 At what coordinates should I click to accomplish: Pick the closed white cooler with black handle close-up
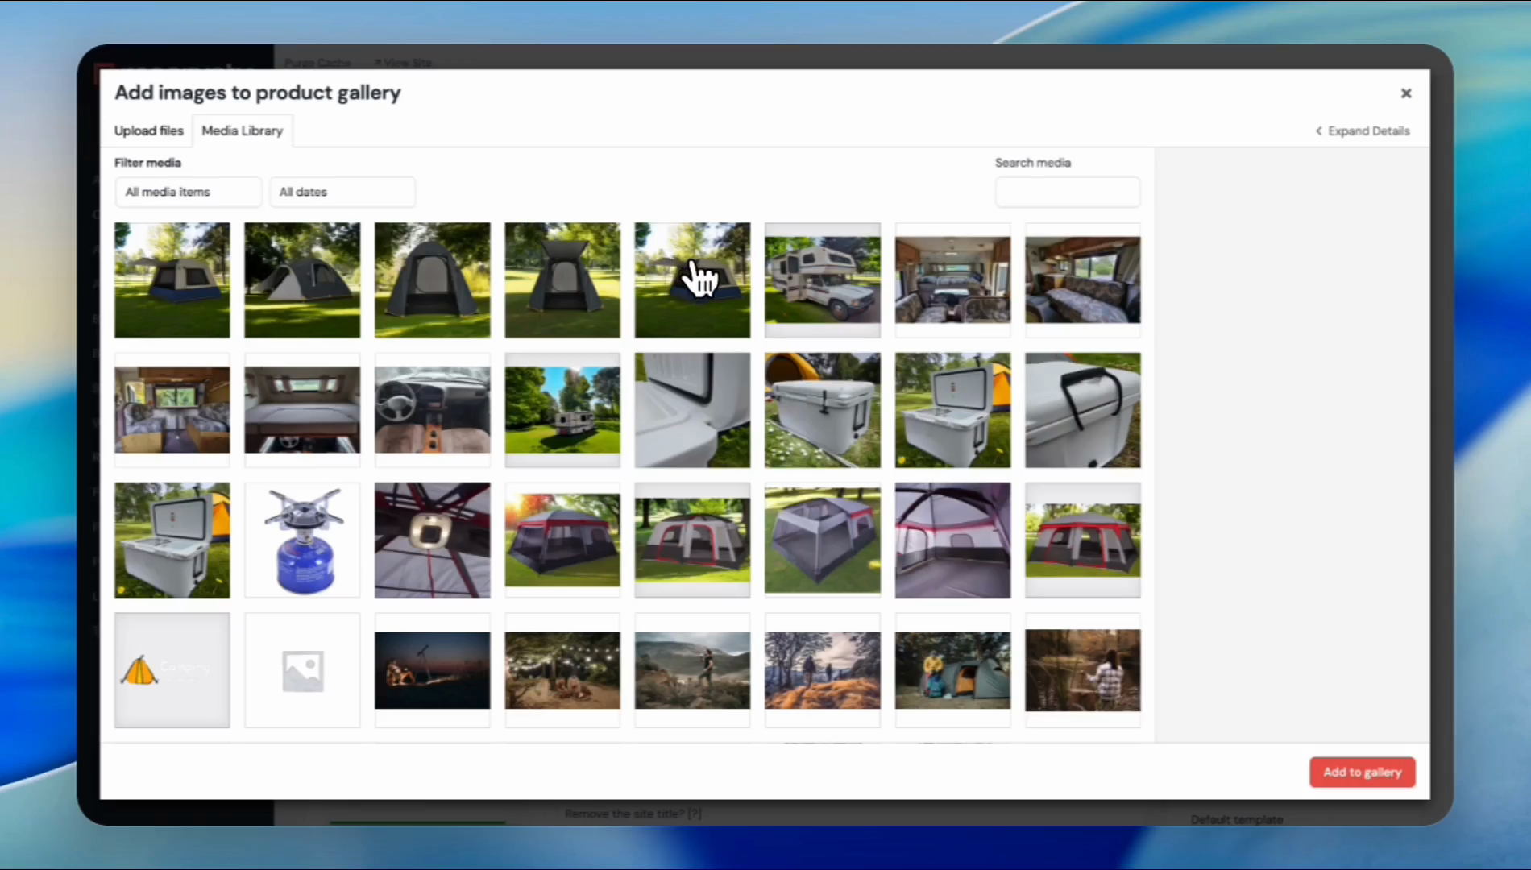click(x=1082, y=410)
